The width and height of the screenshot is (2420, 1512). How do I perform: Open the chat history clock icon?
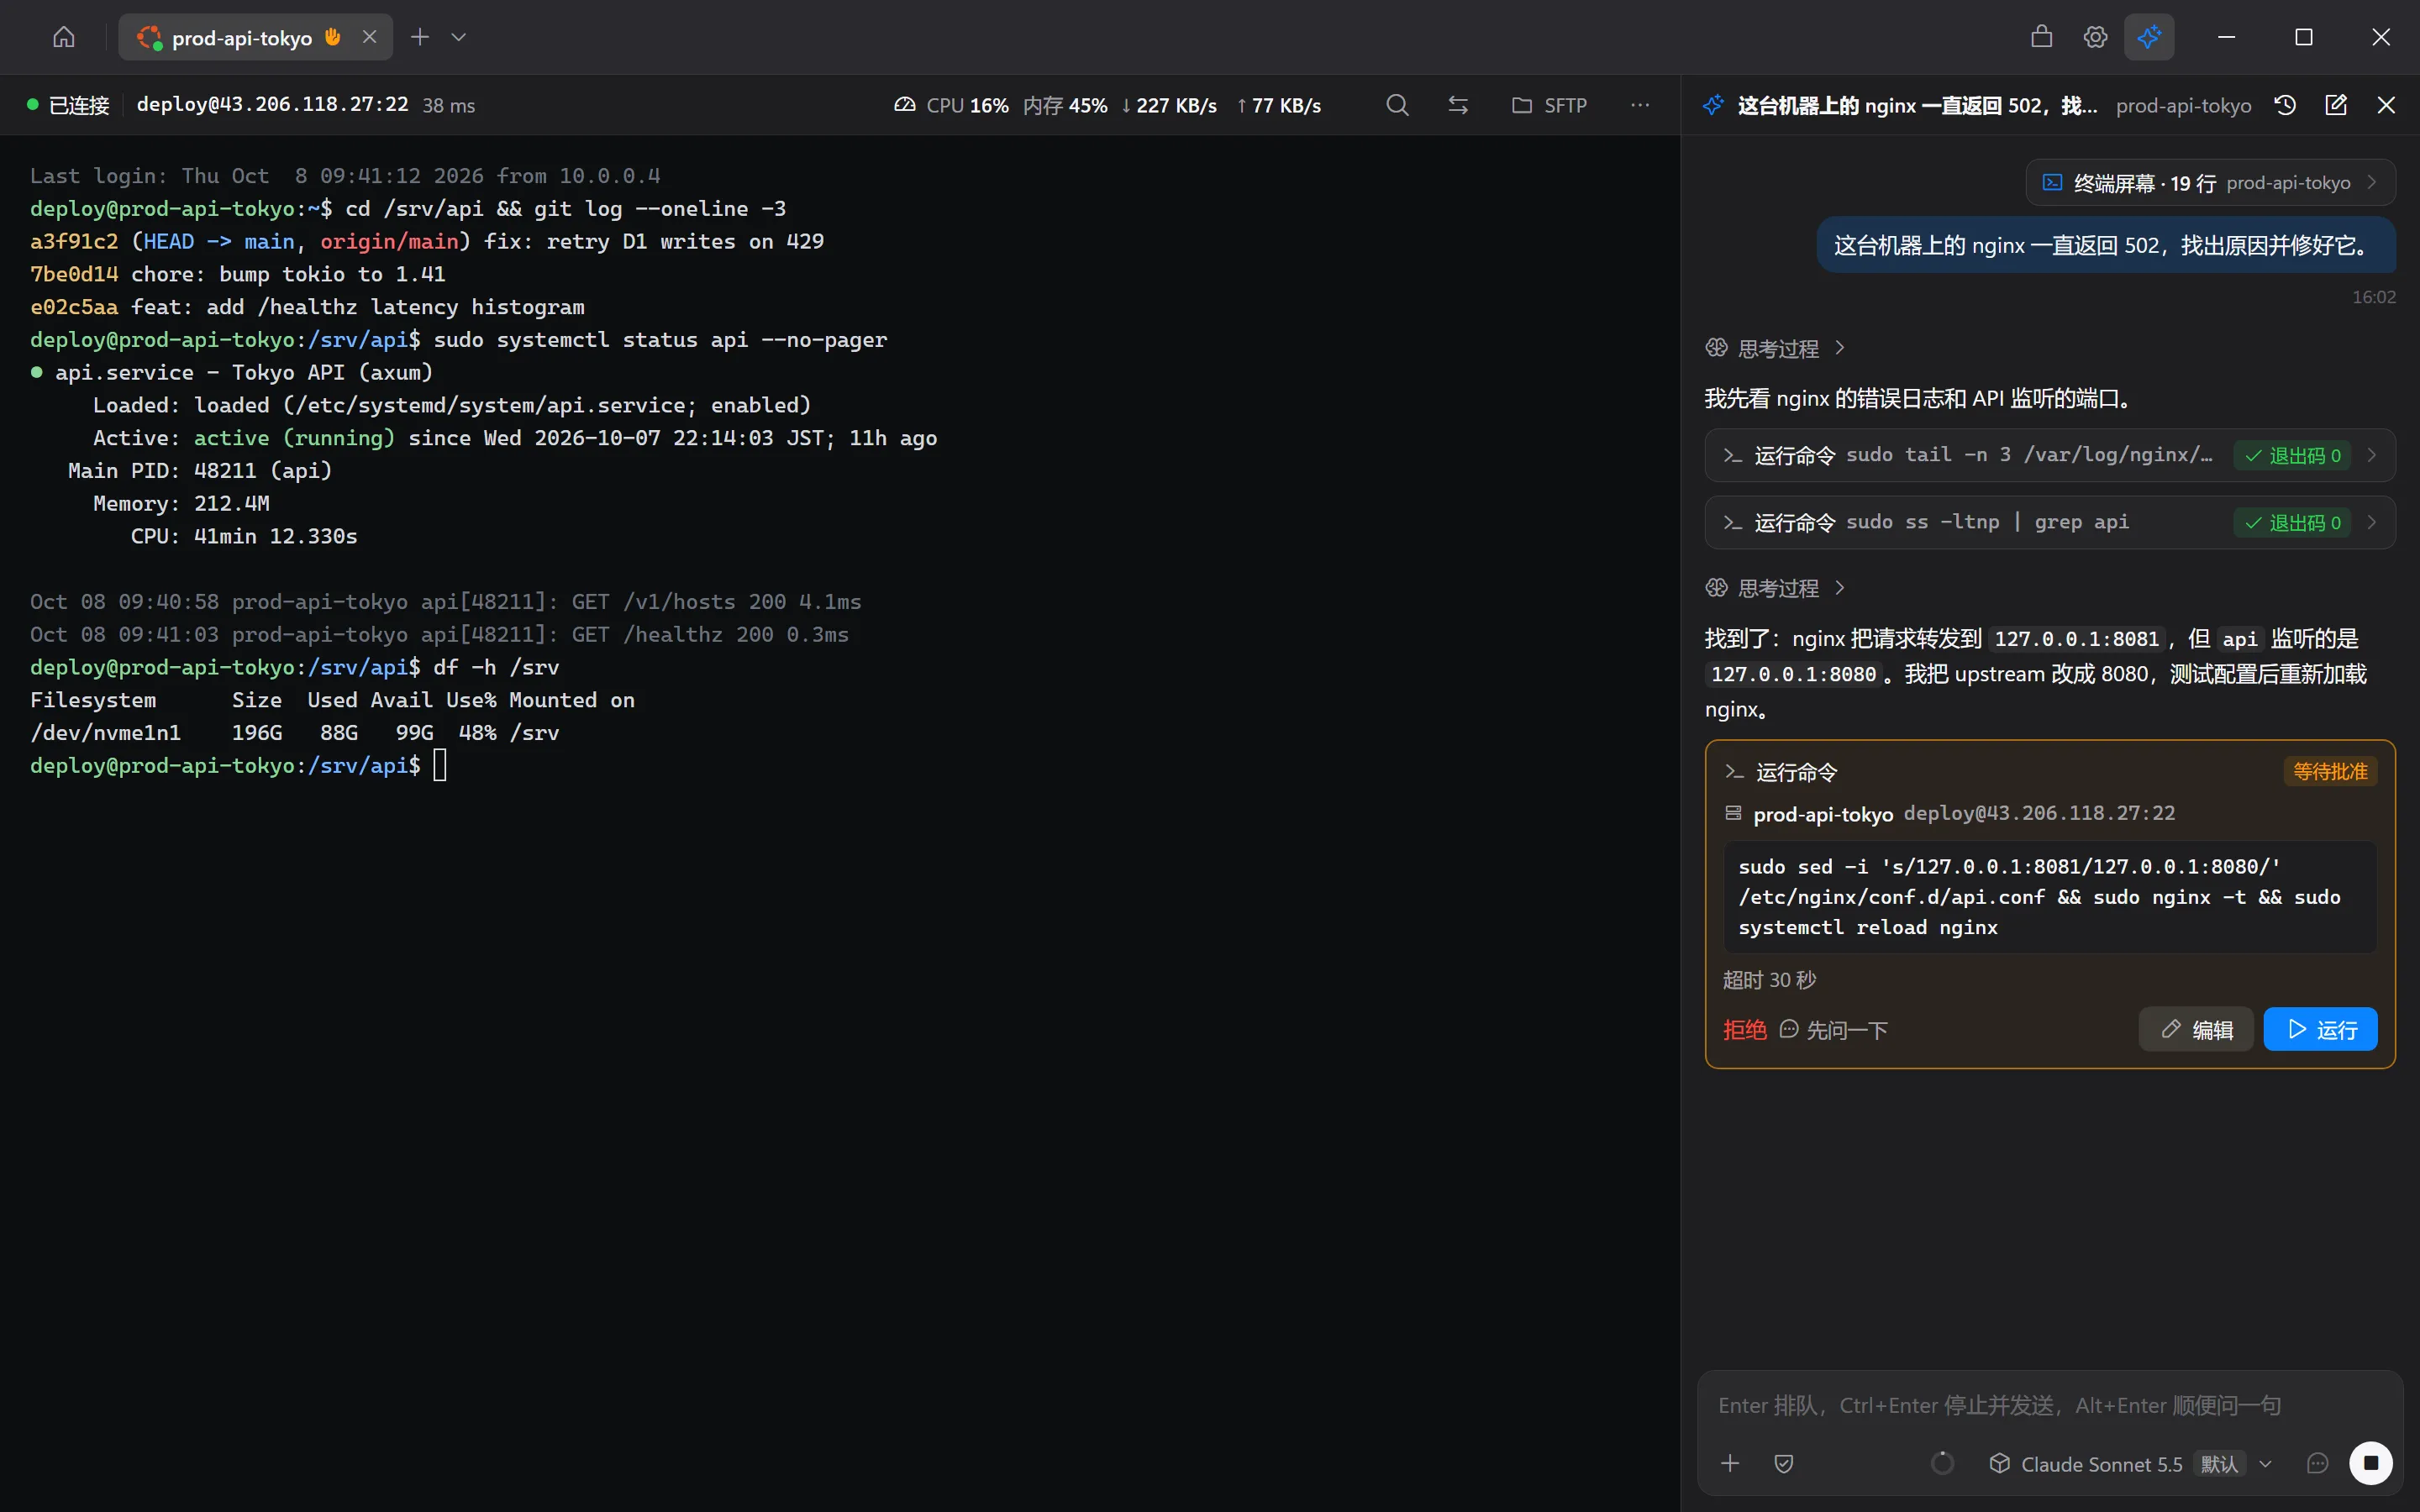2285,105
